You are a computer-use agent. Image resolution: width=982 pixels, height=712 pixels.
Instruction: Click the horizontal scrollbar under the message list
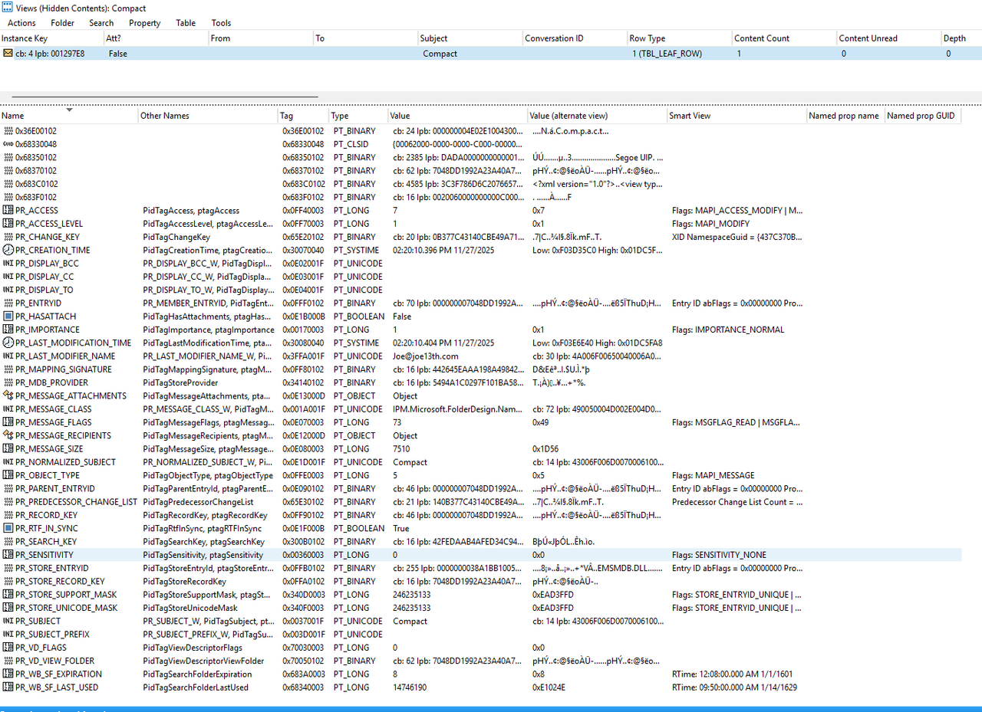pyautogui.click(x=165, y=97)
